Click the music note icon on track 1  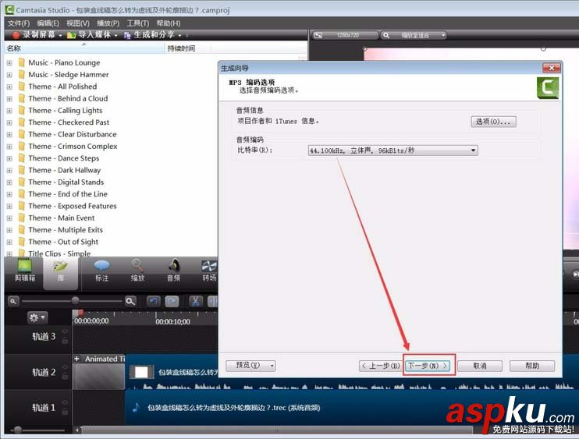[136, 407]
